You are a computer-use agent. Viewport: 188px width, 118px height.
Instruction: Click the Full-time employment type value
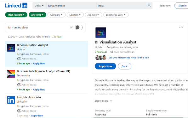(151, 115)
